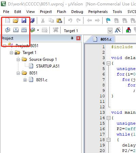Image resolution: width=136 pixels, height=153 pixels.
Task: Collapse the 8051 group folder
Action: (18, 73)
